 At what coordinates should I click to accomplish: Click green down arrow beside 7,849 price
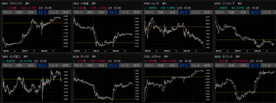145,8
